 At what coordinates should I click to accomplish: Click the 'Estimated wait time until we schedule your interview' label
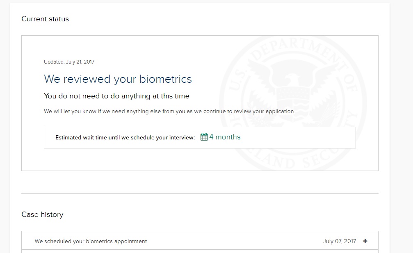[x=125, y=137]
